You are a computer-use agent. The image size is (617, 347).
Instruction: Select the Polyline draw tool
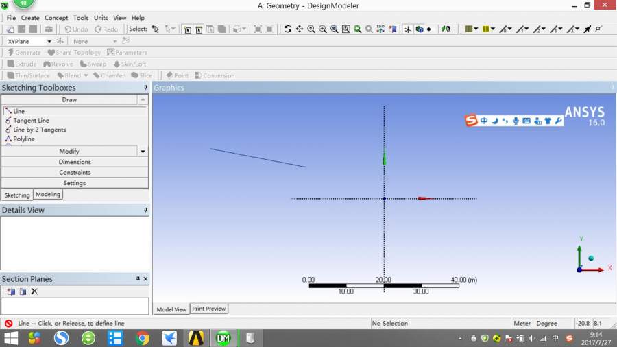pyautogui.click(x=23, y=139)
